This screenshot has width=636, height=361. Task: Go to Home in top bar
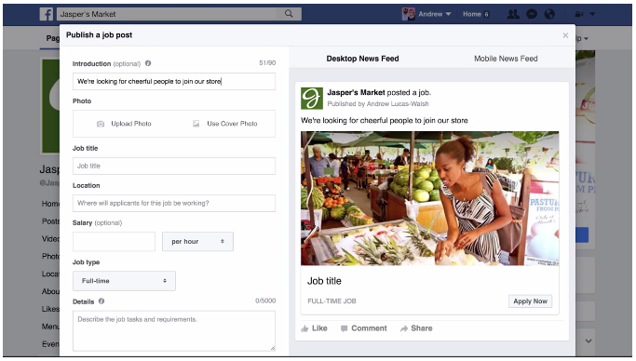472,14
